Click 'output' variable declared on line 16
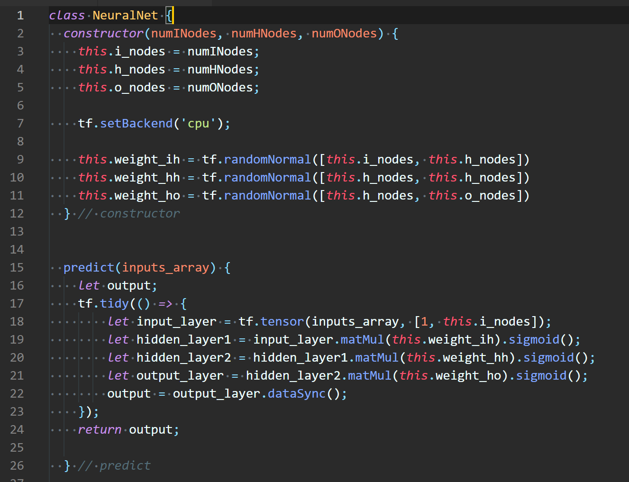This screenshot has width=629, height=482. 129,285
